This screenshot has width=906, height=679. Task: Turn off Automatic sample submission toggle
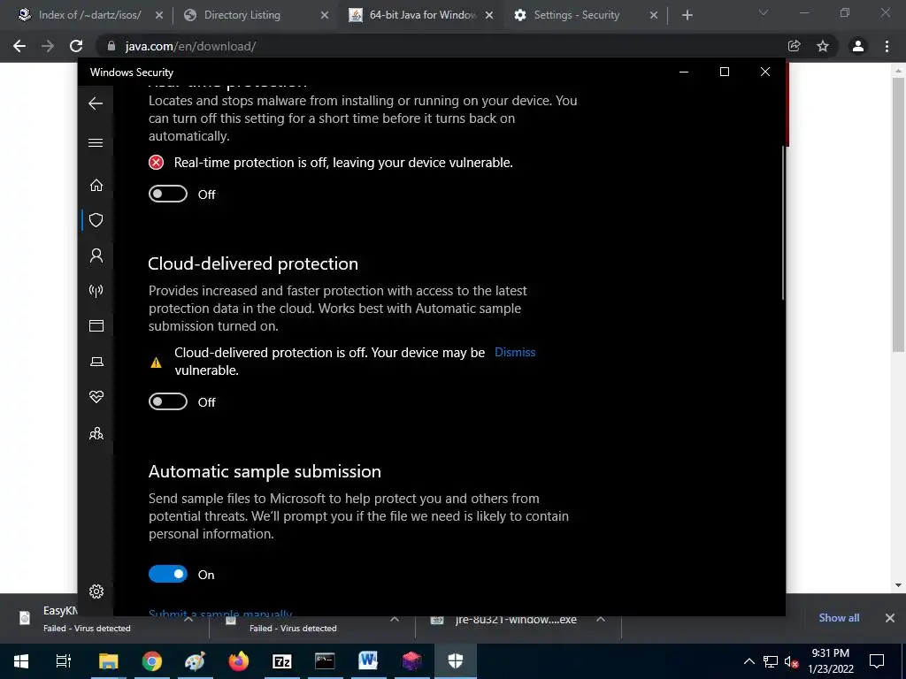(x=167, y=574)
